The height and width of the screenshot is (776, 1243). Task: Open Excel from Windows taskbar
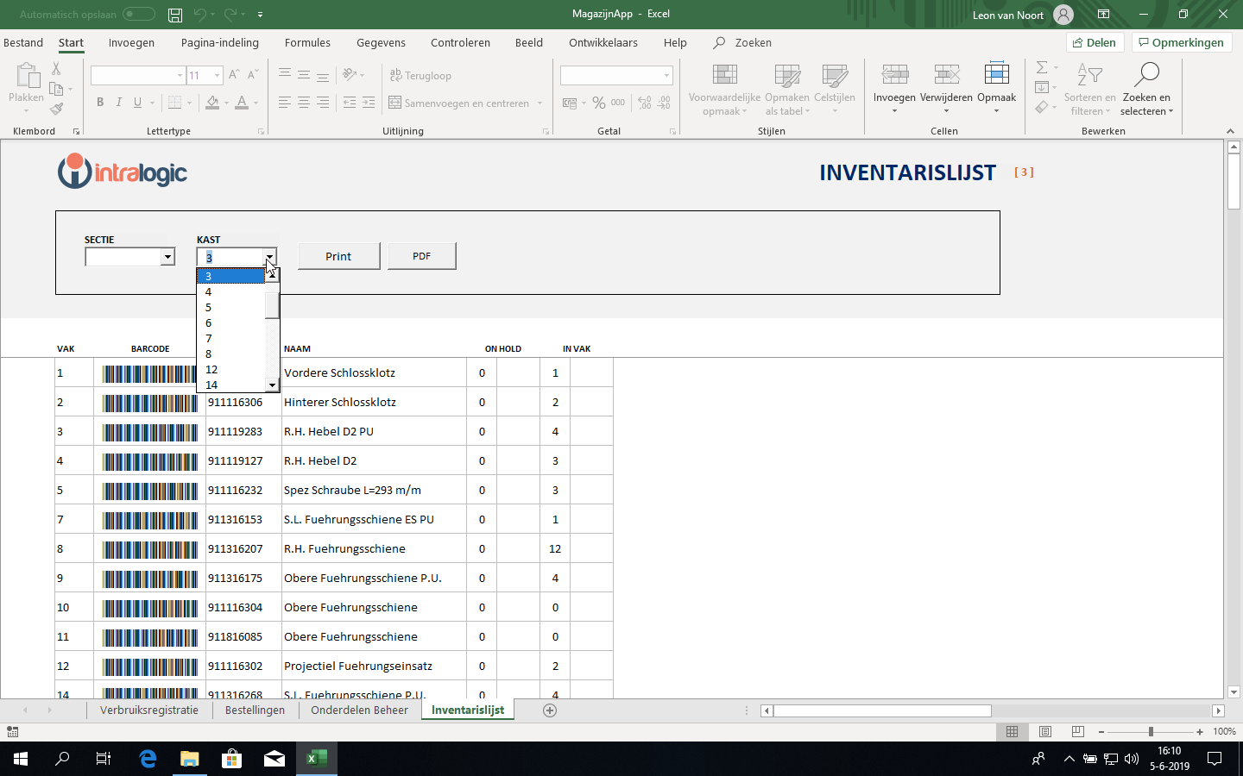316,759
